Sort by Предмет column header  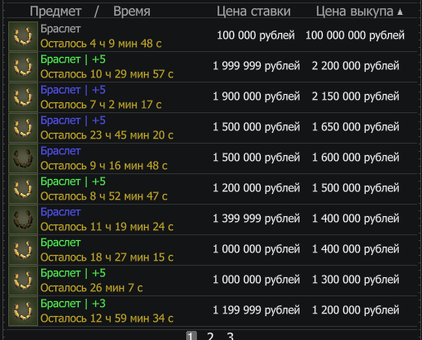[x=55, y=12]
